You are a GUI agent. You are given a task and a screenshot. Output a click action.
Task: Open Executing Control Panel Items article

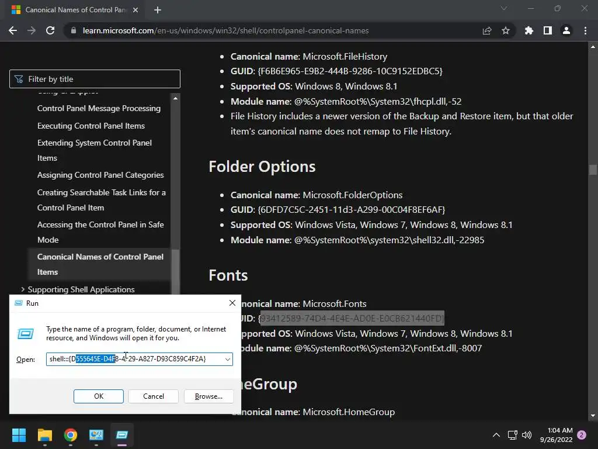(x=91, y=126)
